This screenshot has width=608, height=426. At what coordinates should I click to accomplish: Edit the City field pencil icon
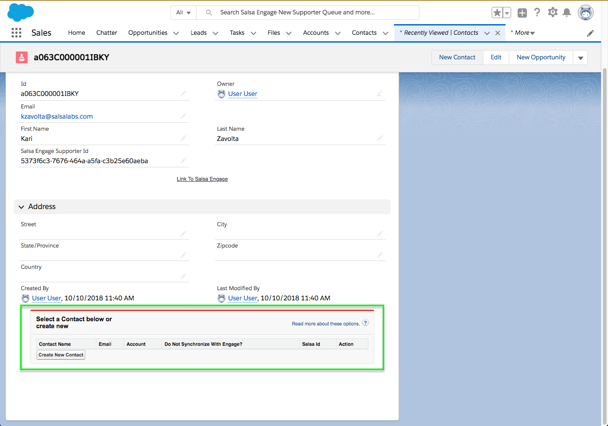(x=380, y=234)
